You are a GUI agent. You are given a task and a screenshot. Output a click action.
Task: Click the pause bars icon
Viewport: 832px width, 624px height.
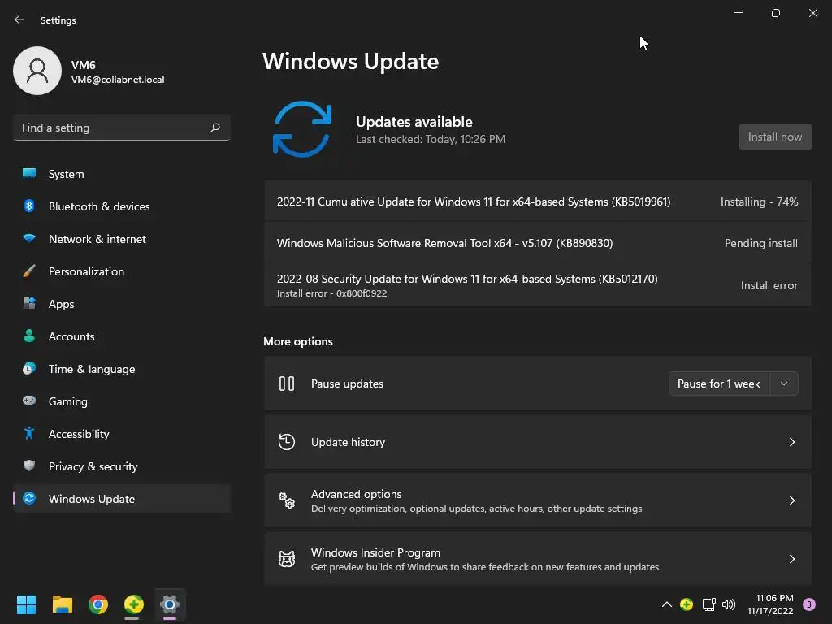click(x=287, y=383)
